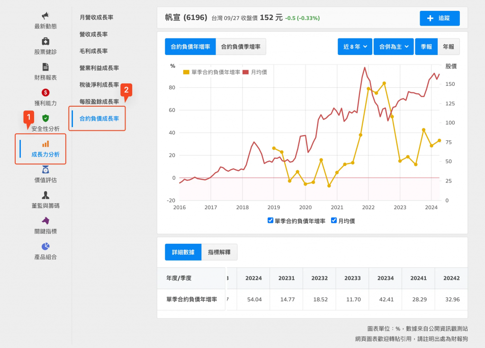
Task: Switch to 合約負債季增率 tab
Action: [241, 46]
